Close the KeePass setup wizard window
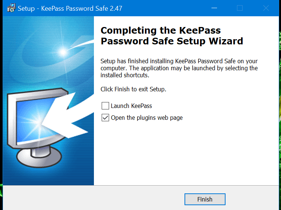 [266, 8]
